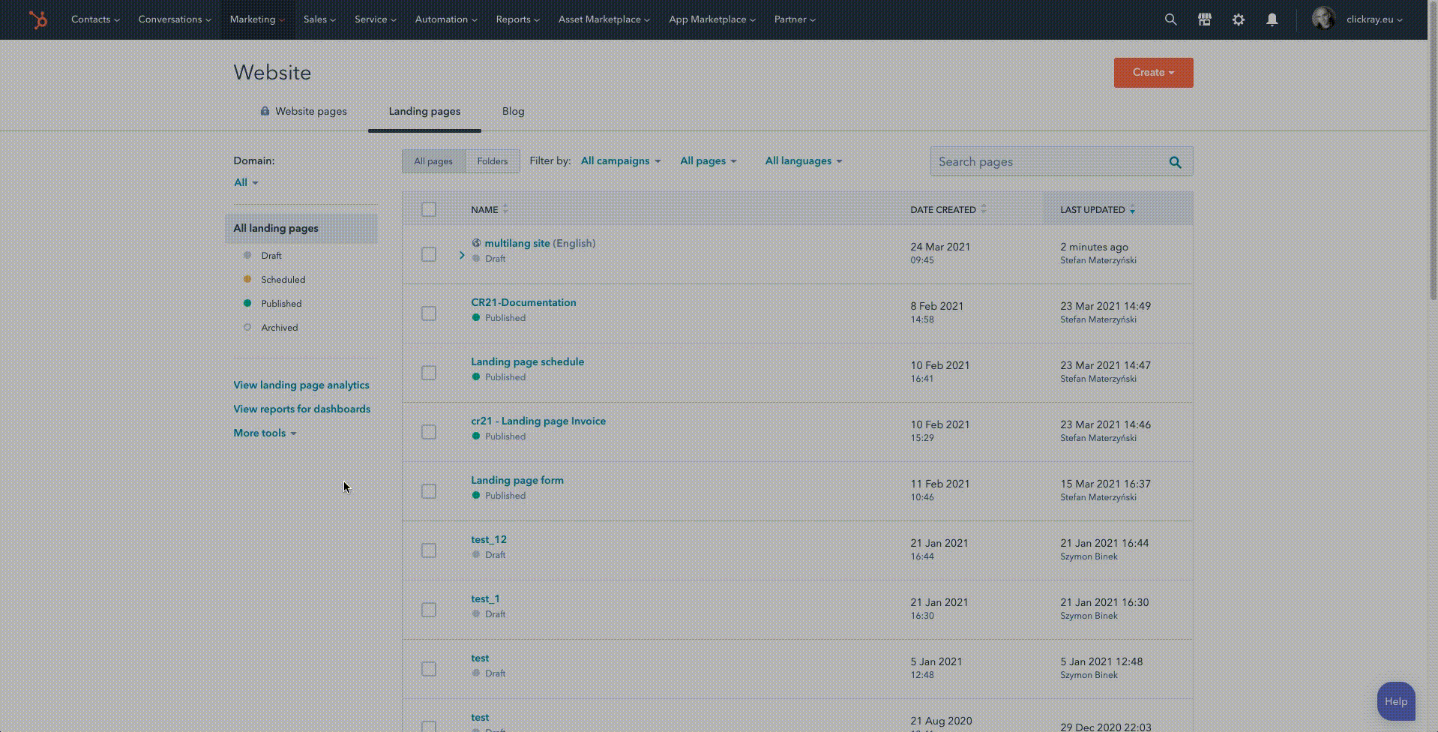This screenshot has height=732, width=1438.
Task: Tick the select-all pages checkbox
Action: click(429, 210)
